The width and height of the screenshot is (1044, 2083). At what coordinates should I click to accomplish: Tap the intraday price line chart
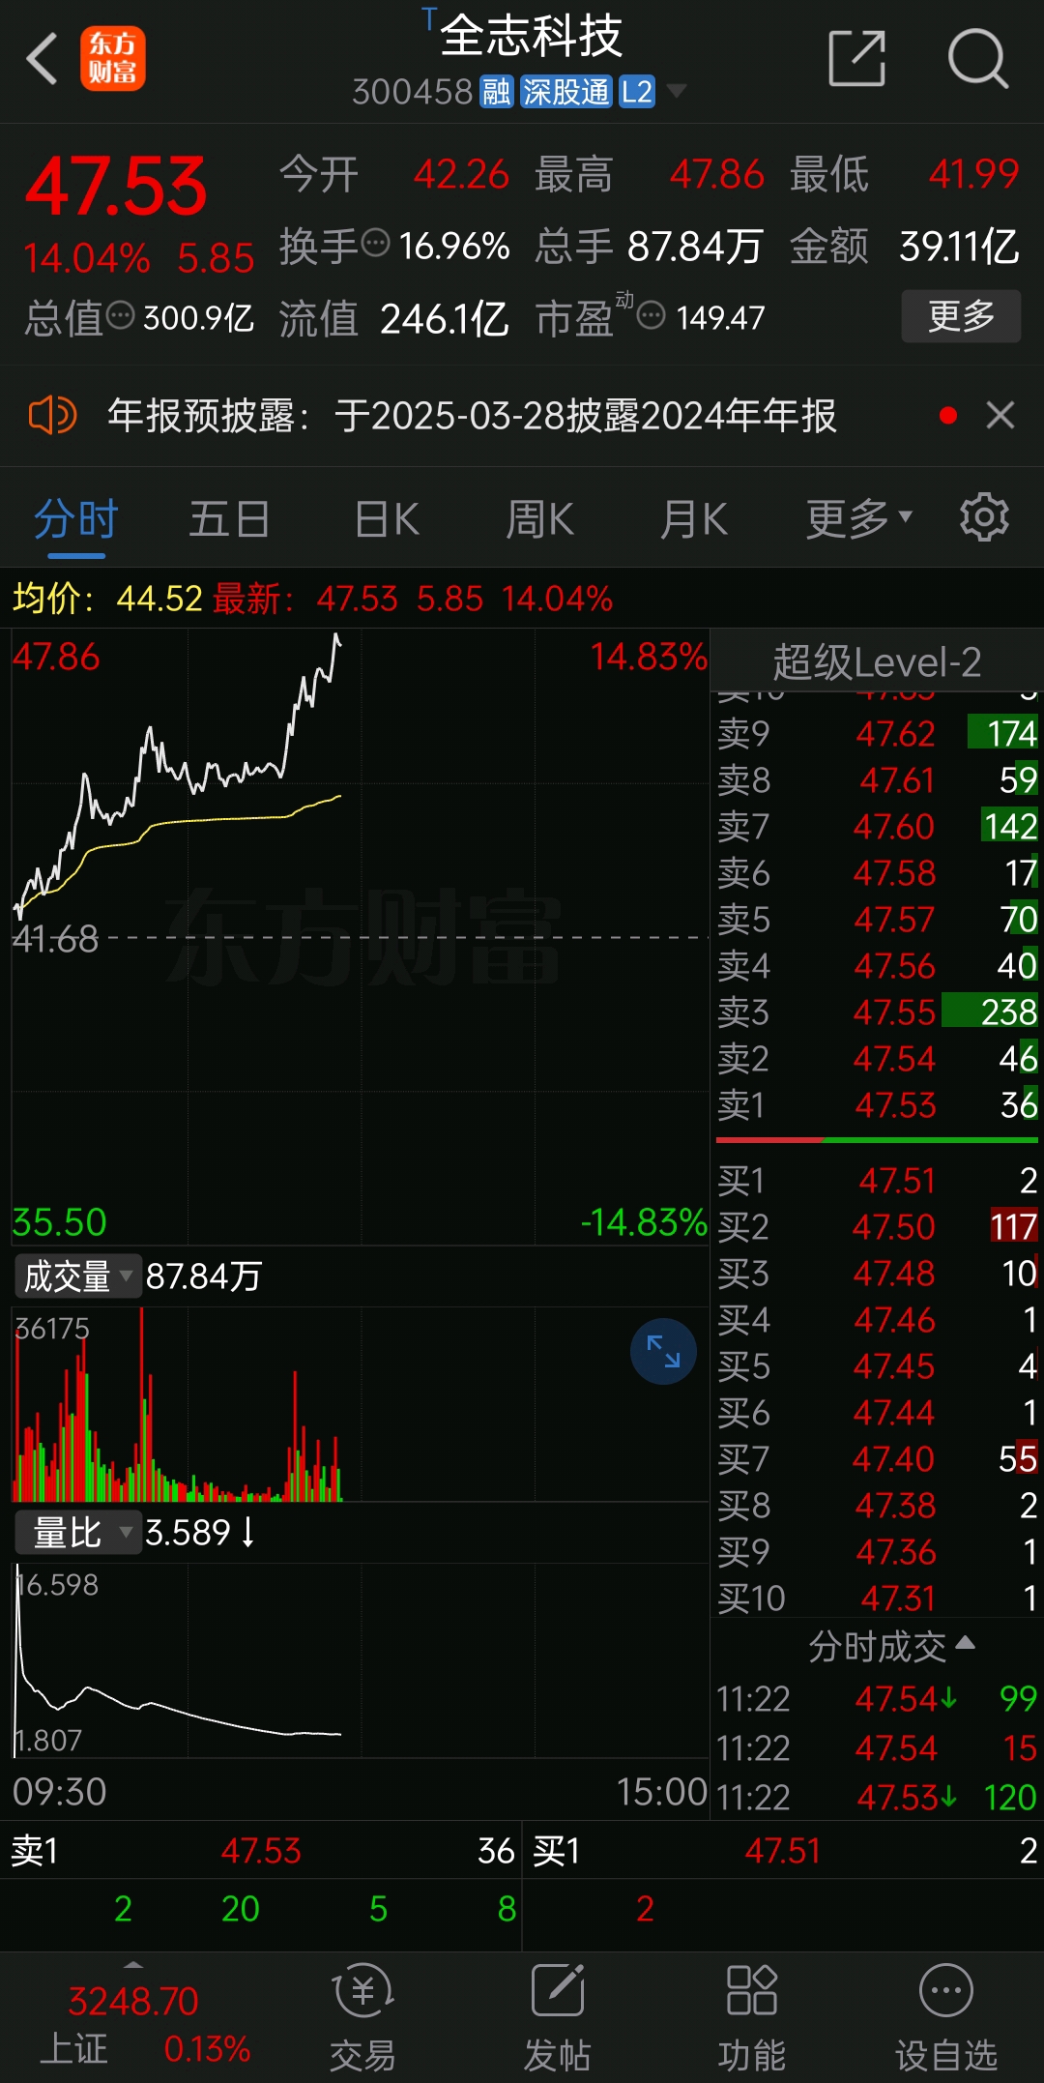pos(360,936)
